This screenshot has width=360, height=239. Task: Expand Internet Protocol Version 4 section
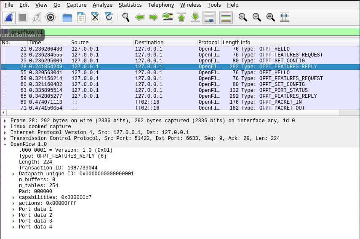pos(5,132)
